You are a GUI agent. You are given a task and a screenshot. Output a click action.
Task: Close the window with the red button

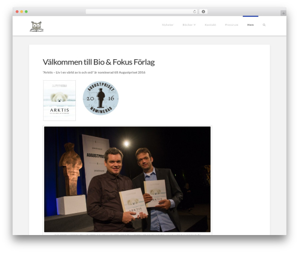click(x=17, y=11)
